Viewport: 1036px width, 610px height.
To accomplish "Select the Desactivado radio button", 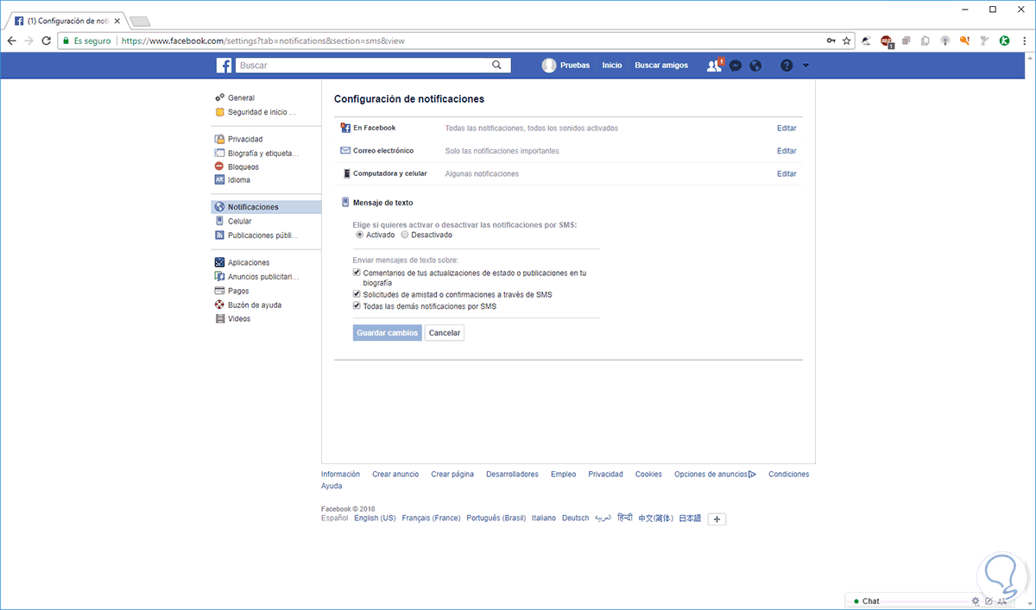I will [405, 235].
